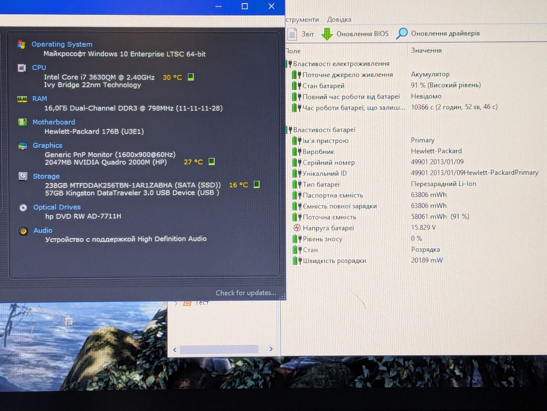Click the left arrow of the horizontal scrollbar
The image size is (547, 411).
tap(174, 350)
